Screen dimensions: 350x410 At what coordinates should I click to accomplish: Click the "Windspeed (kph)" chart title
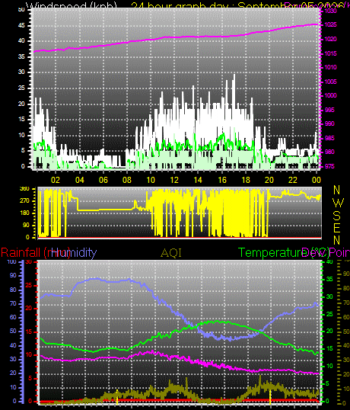tap(72, 5)
